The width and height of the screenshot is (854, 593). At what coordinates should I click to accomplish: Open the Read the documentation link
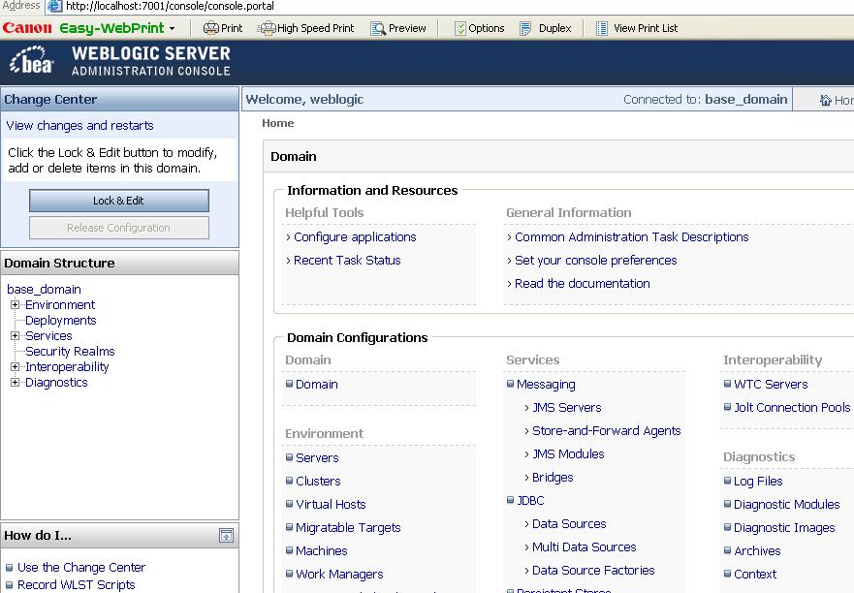point(582,283)
